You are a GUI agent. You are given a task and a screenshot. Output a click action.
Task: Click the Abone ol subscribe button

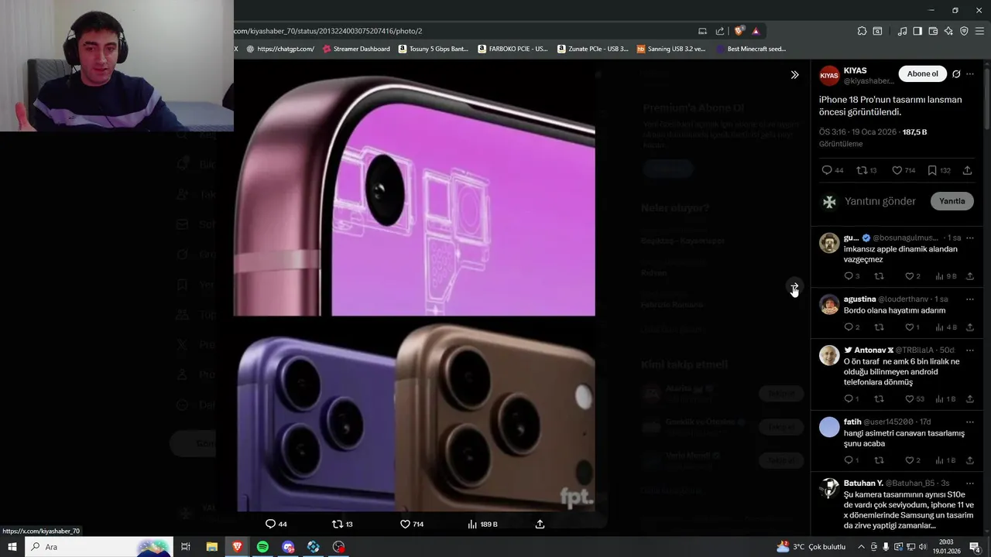click(923, 74)
